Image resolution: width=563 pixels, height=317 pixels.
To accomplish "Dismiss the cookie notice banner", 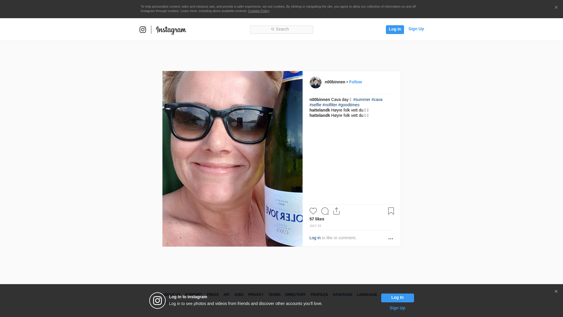I will (x=556, y=8).
